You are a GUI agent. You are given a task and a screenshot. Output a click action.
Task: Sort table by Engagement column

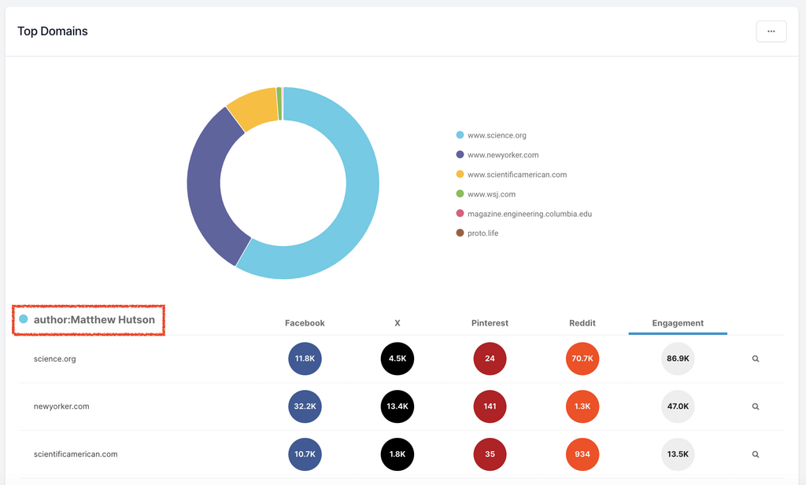(678, 323)
